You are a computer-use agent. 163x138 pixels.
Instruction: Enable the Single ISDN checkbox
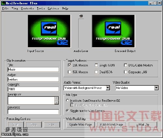pyautogui.click(x=96, y=65)
